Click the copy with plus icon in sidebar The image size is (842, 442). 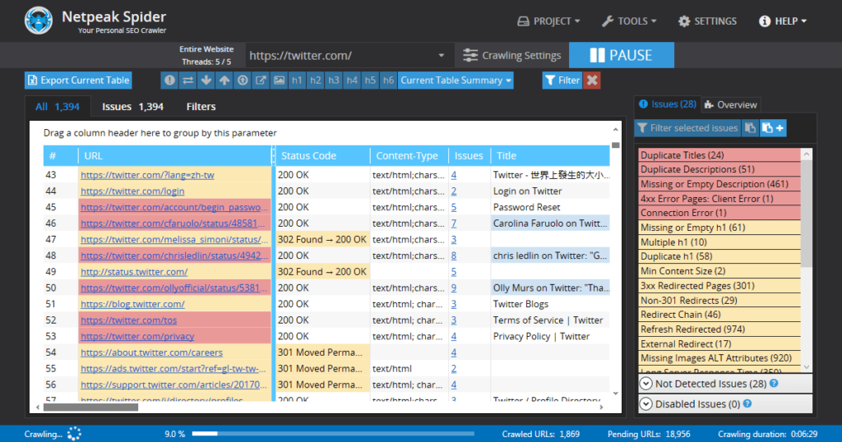773,127
